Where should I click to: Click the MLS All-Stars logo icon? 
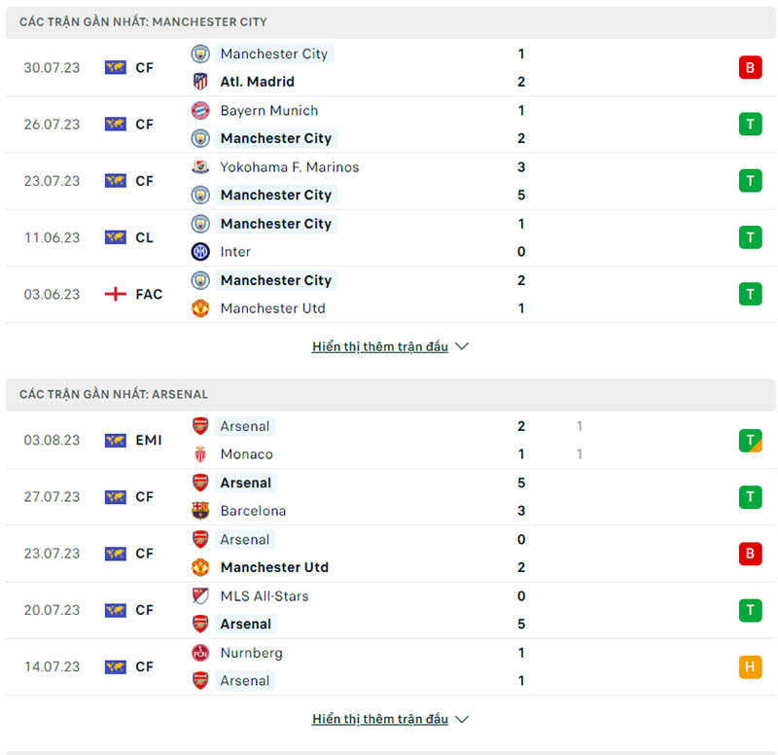[x=200, y=595]
